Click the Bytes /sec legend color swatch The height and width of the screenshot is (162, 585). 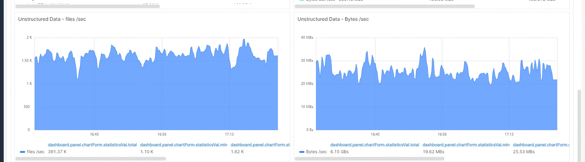point(302,152)
